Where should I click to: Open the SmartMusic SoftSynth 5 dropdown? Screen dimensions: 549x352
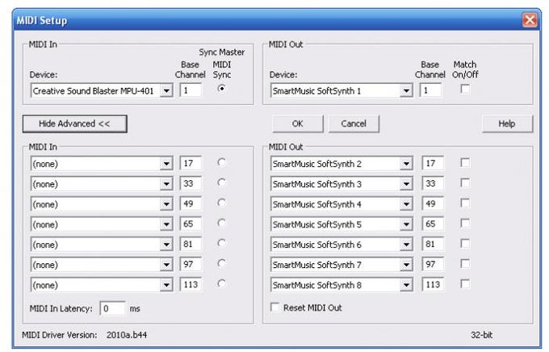tap(342, 224)
